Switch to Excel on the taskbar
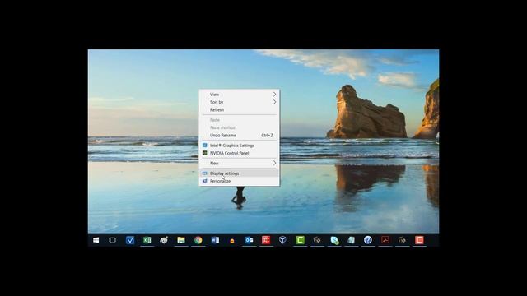 click(147, 240)
